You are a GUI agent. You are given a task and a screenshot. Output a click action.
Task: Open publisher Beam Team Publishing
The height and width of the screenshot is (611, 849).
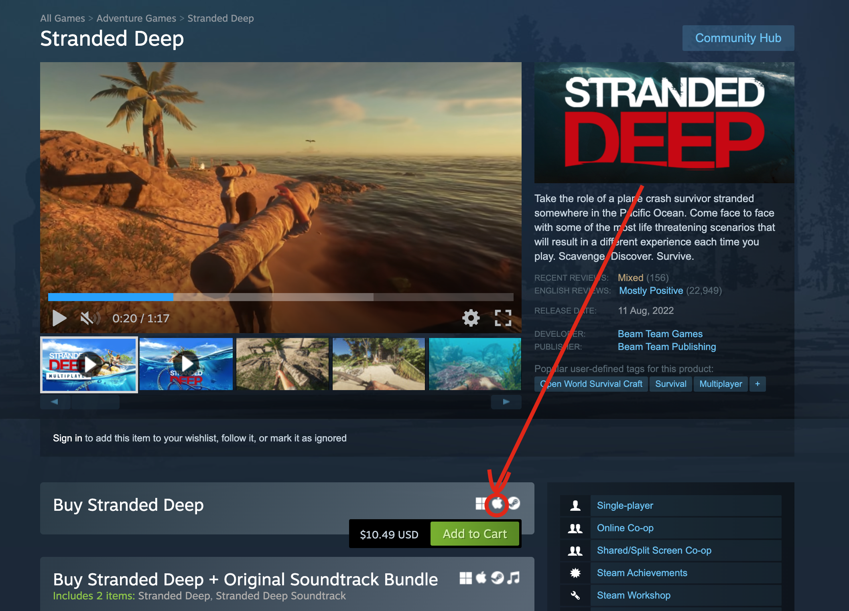click(x=667, y=347)
